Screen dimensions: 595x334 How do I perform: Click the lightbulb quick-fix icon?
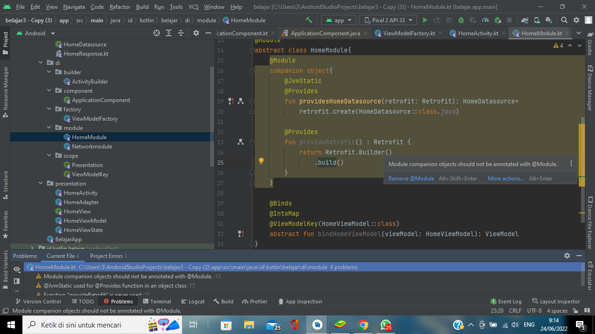261,161
